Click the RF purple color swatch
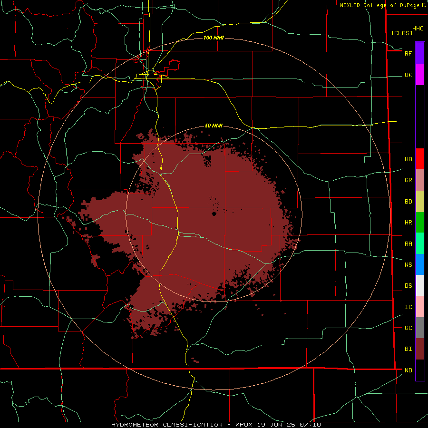Viewport: 428px width, 428px height. (x=420, y=53)
